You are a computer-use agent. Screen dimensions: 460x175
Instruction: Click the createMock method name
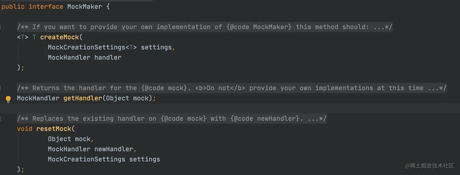pyautogui.click(x=60, y=37)
